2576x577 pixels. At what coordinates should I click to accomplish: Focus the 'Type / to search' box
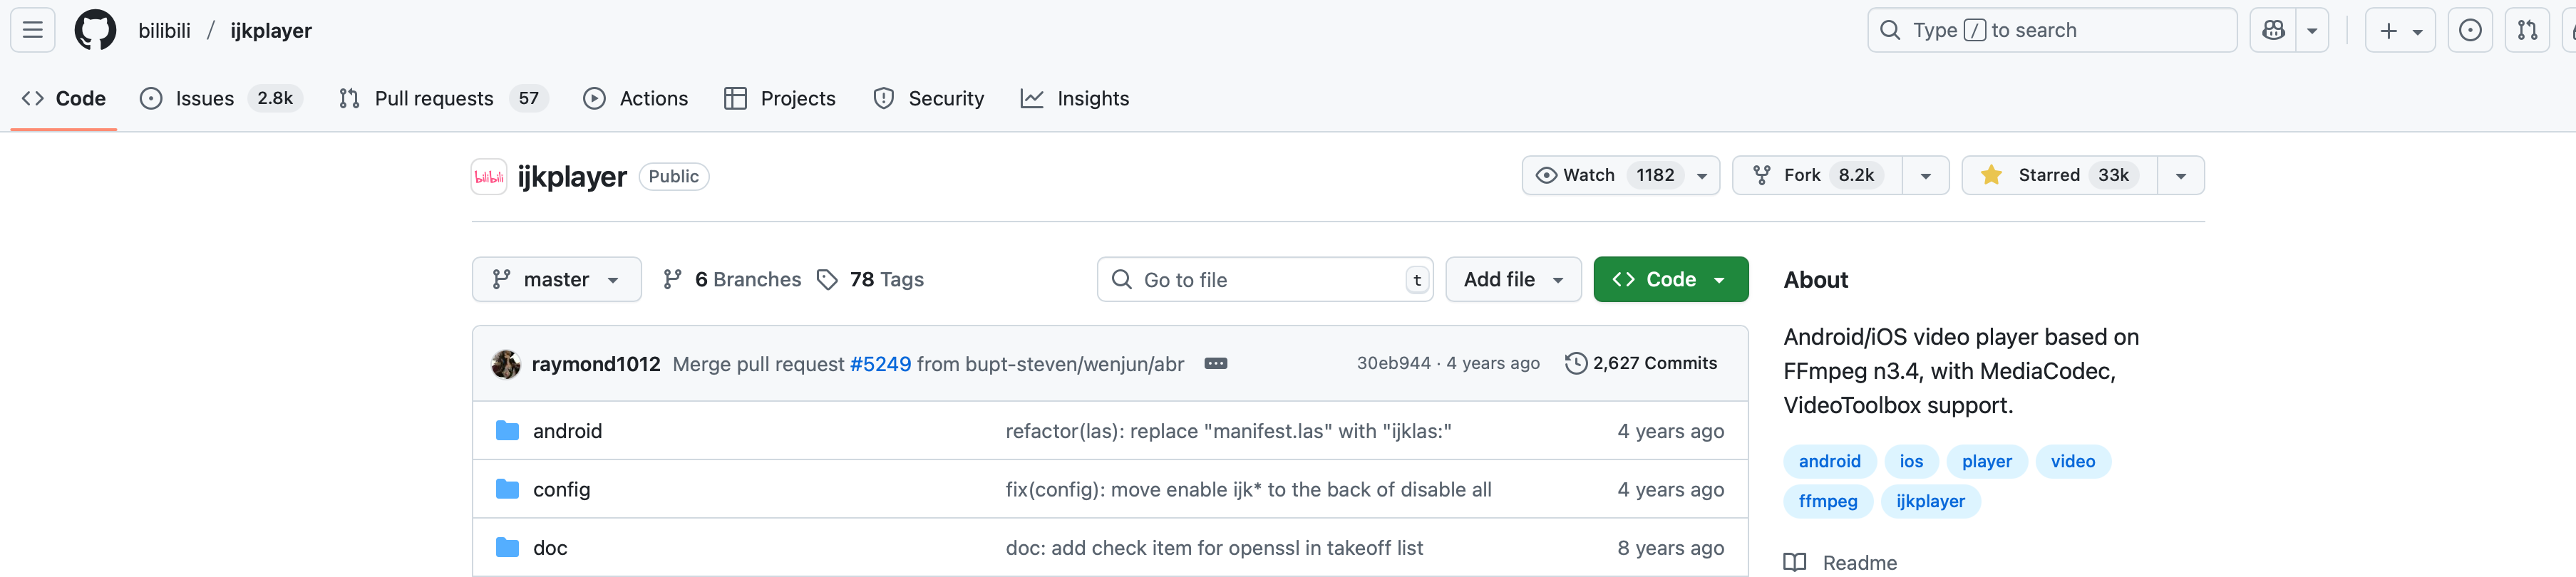pyautogui.click(x=2051, y=30)
